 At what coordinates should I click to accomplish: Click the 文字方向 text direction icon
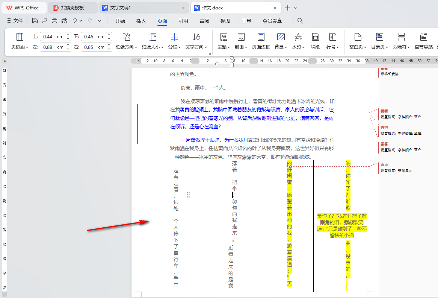click(x=196, y=37)
